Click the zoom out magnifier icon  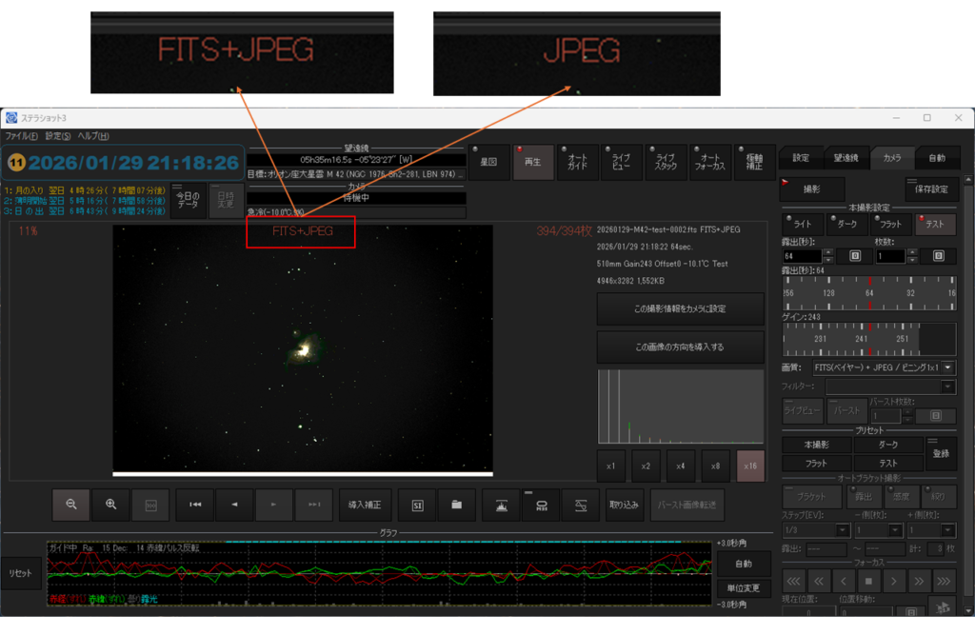[71, 505]
